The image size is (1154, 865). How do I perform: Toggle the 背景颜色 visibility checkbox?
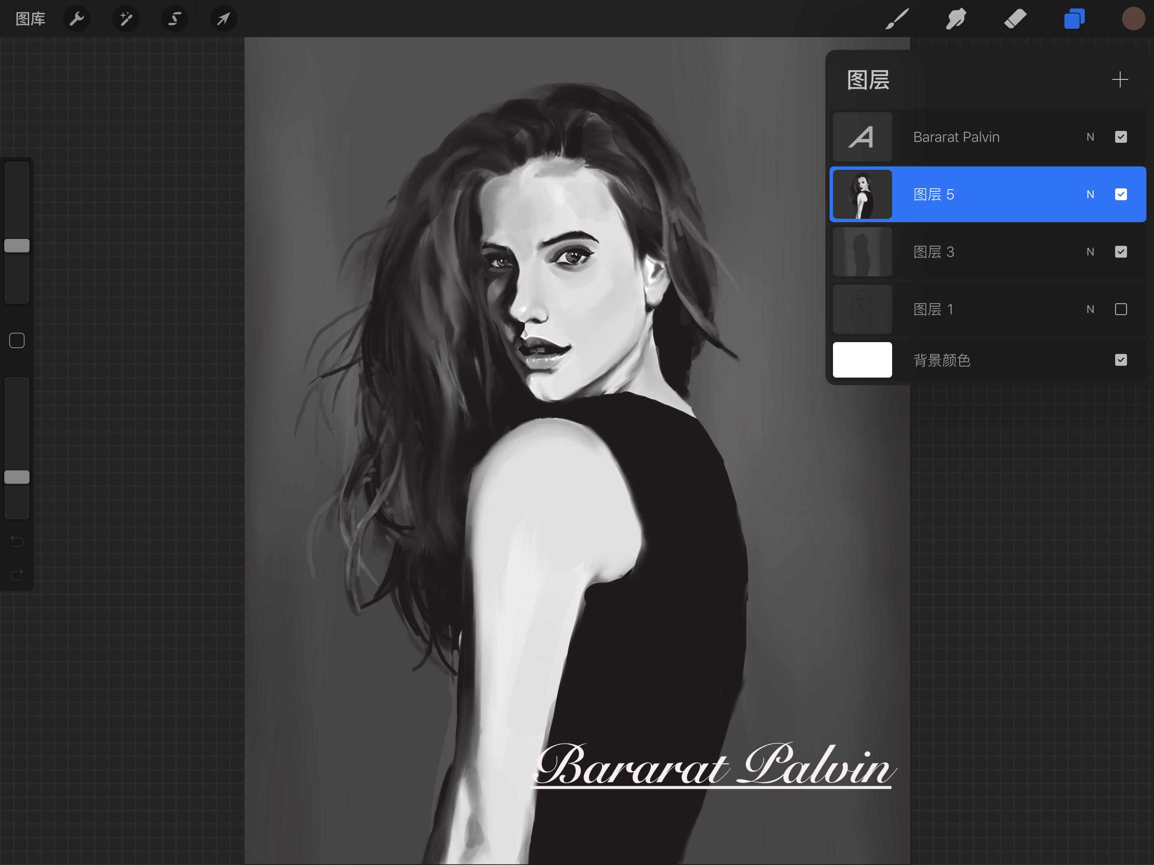[1121, 360]
